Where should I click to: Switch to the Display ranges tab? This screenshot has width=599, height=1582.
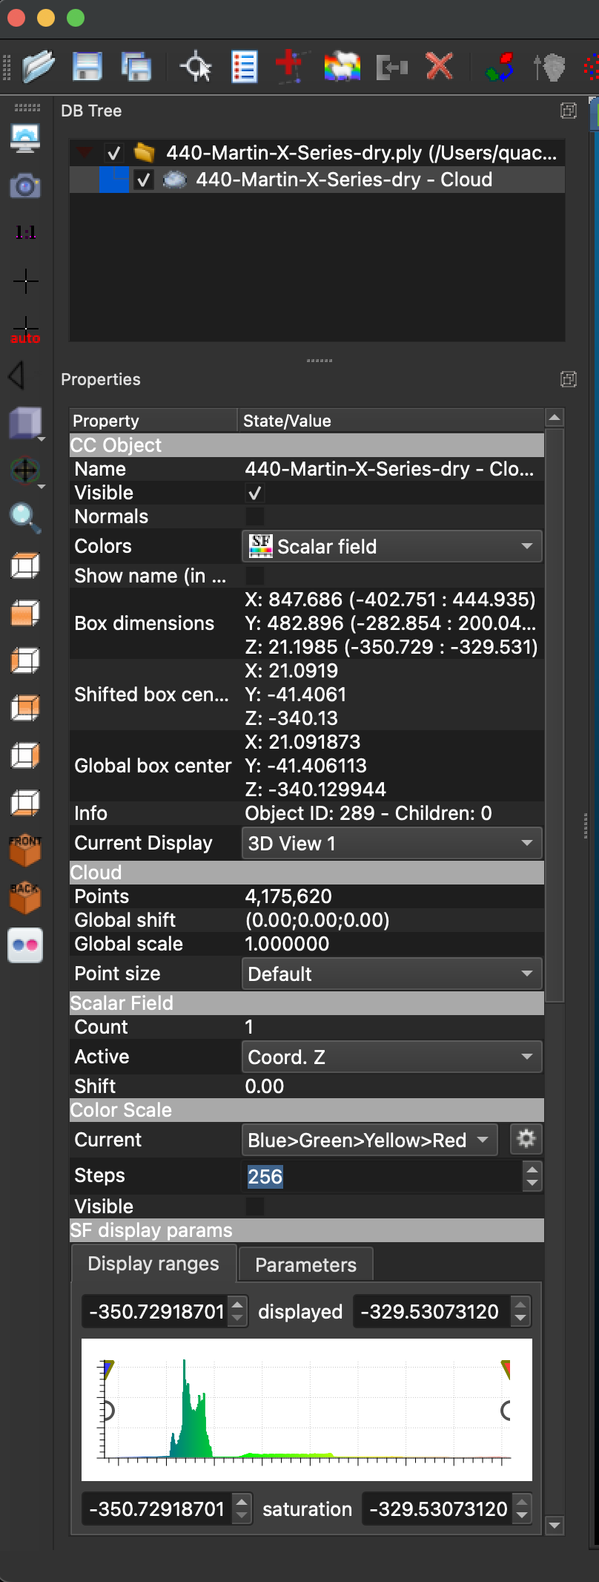point(153,1264)
